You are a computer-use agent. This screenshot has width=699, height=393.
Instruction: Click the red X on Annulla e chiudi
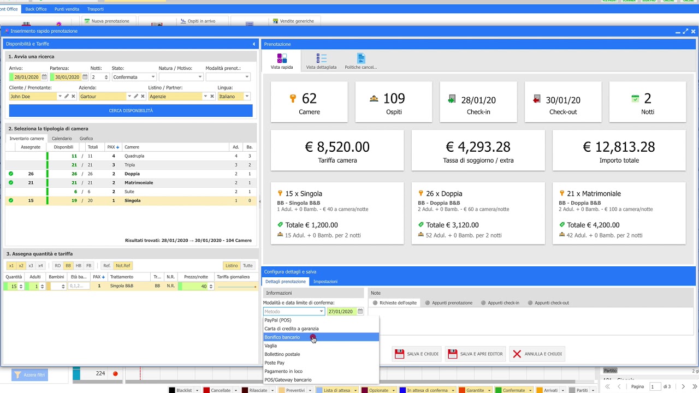[x=517, y=354]
